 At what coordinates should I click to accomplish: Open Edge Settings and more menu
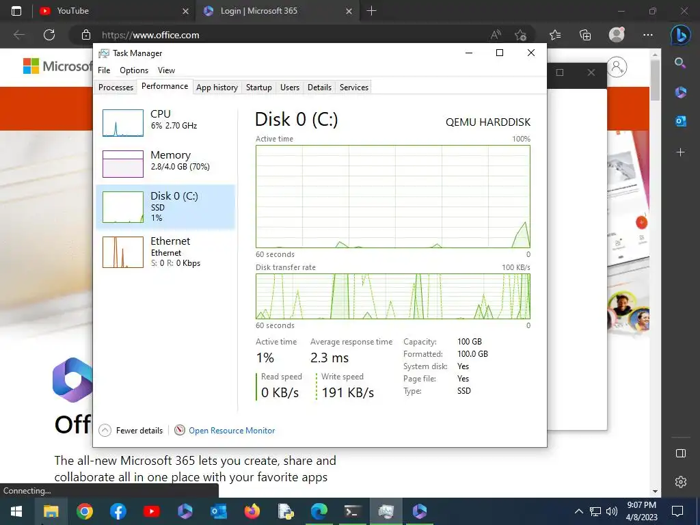(x=648, y=35)
